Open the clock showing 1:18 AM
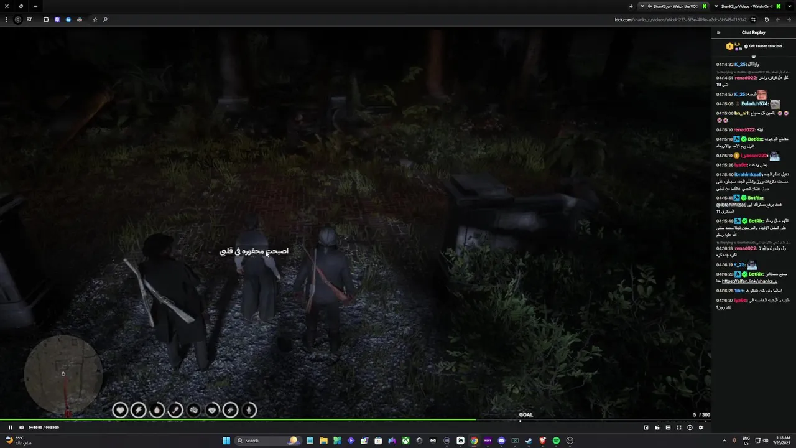Viewport: 796px width, 448px height. (x=782, y=441)
